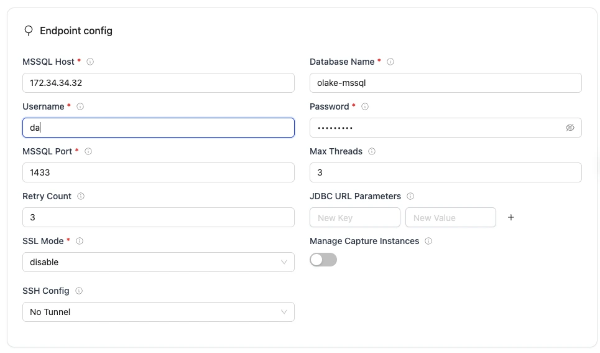Click the MSSQL Port info icon
Screen dimensions: 600x353
pyautogui.click(x=88, y=151)
